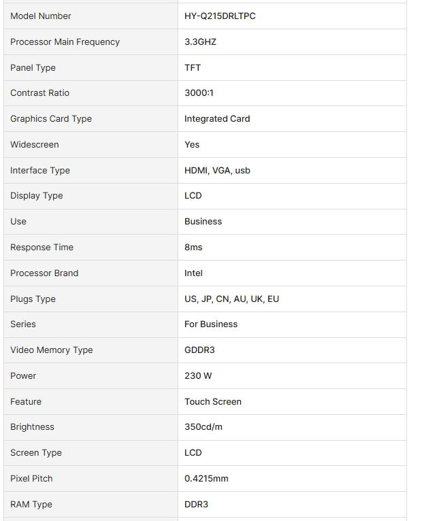Click the Touch Screen feature value
The height and width of the screenshot is (521, 443).
213,402
